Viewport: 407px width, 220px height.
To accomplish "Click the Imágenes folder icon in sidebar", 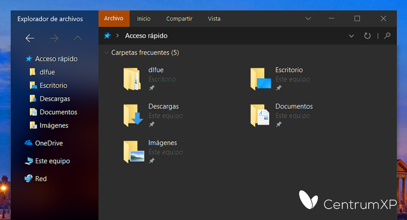I will tap(33, 125).
